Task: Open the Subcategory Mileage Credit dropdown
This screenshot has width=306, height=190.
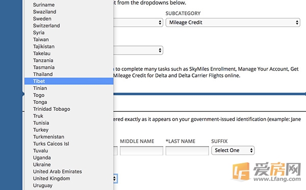Action: [233, 22]
